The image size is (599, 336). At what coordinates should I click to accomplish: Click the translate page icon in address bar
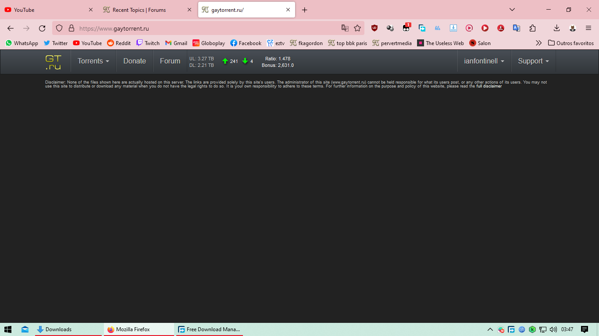pyautogui.click(x=345, y=28)
